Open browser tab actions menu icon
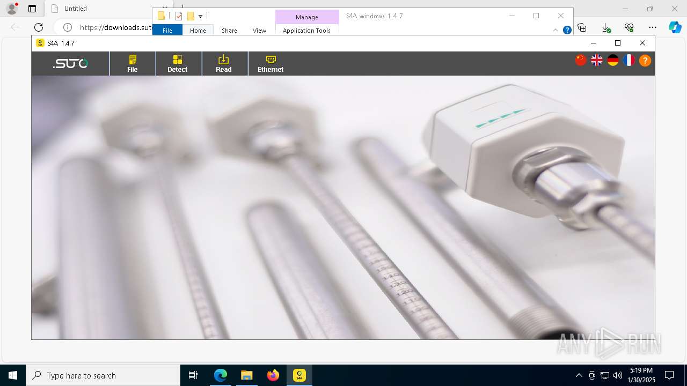The height and width of the screenshot is (386, 687). [32, 9]
